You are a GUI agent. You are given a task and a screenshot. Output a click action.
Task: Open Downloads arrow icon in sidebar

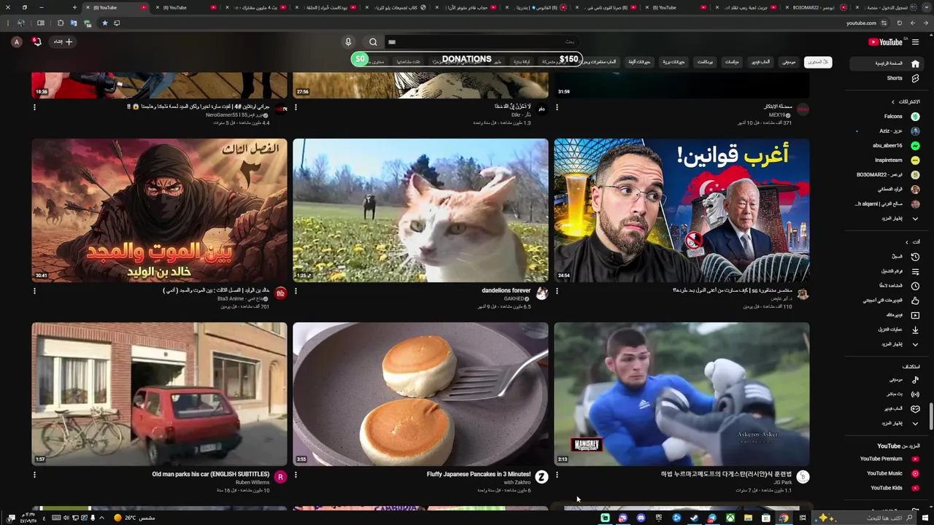coord(915,330)
